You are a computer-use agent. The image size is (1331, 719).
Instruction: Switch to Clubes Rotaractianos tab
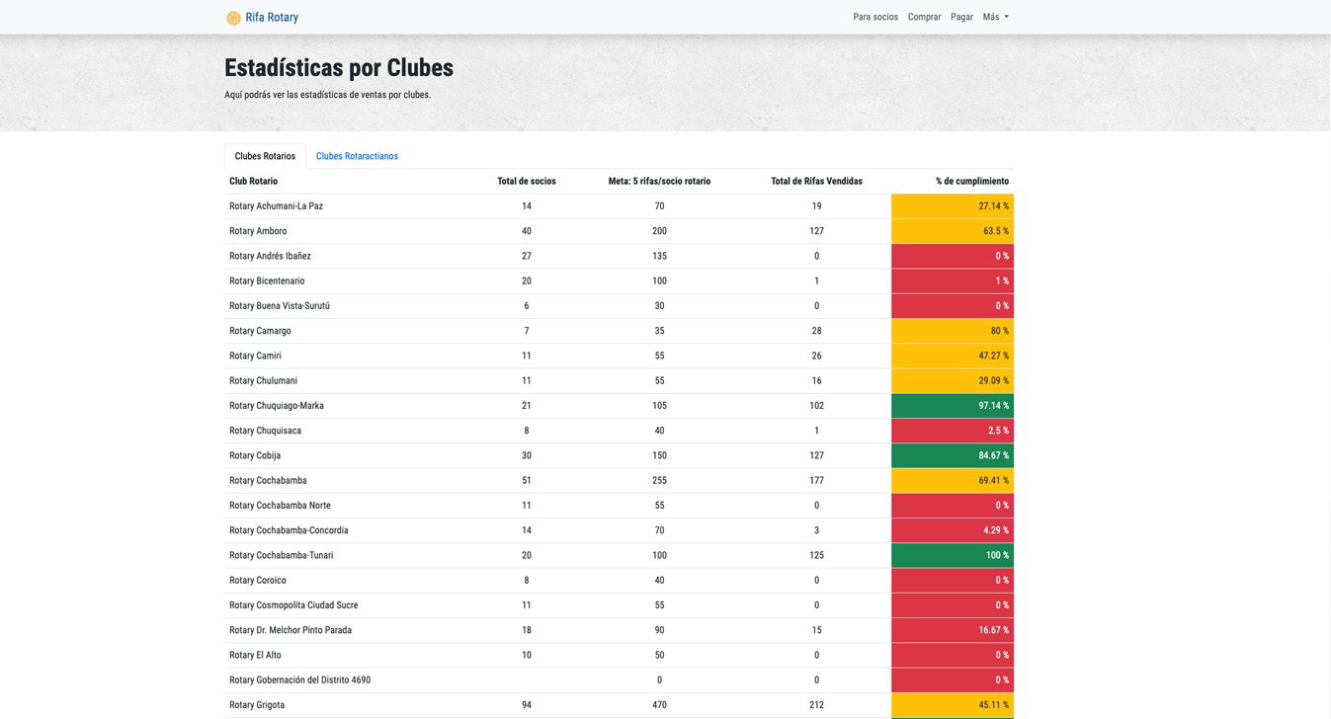(357, 156)
